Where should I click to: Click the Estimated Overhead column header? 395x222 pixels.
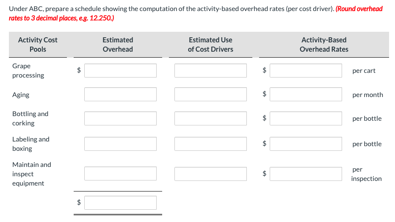click(x=118, y=44)
